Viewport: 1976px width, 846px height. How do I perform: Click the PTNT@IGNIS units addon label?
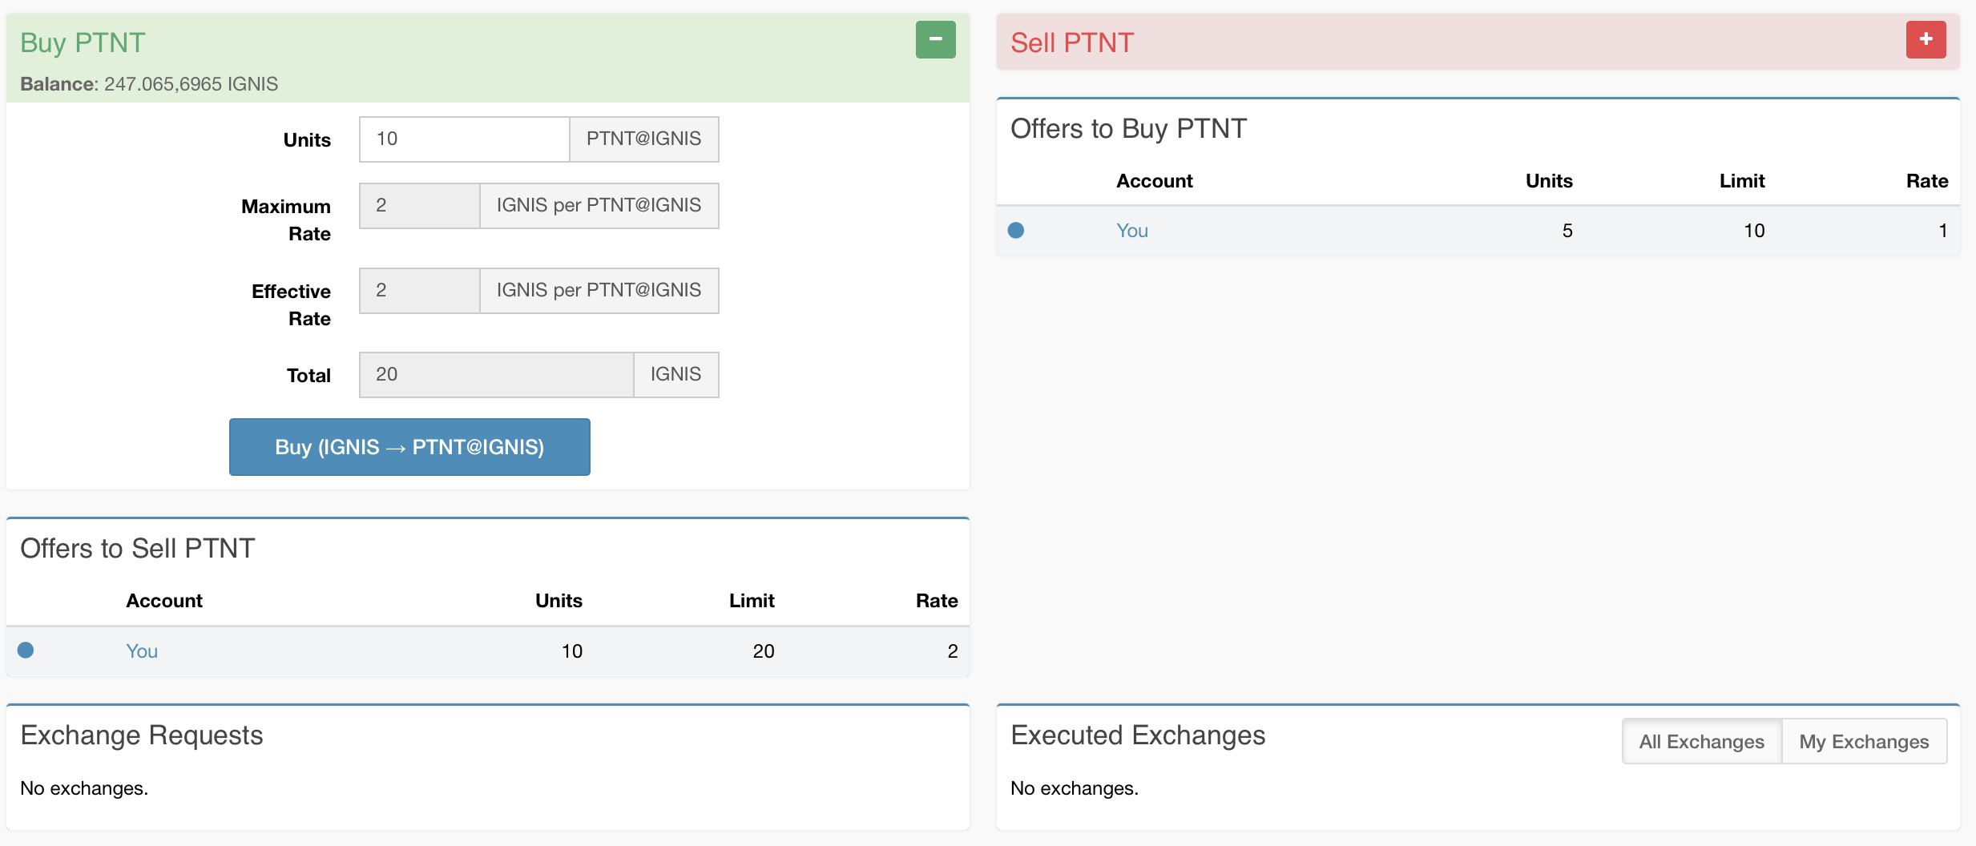pos(643,139)
